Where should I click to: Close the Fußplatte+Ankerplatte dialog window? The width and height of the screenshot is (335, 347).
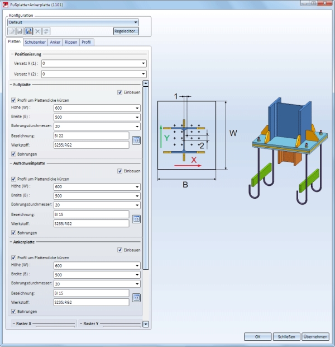coord(324,3)
